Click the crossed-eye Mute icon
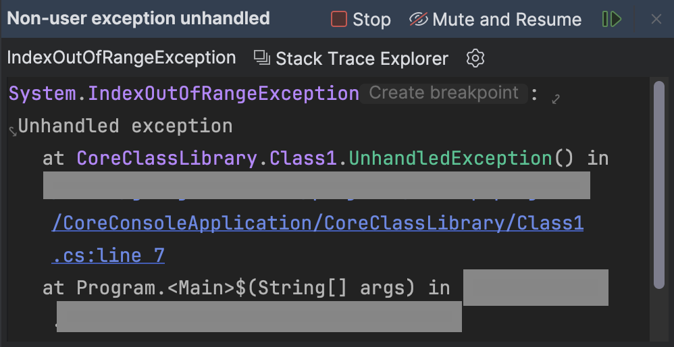Viewport: 674px width, 347px height. 419,20
